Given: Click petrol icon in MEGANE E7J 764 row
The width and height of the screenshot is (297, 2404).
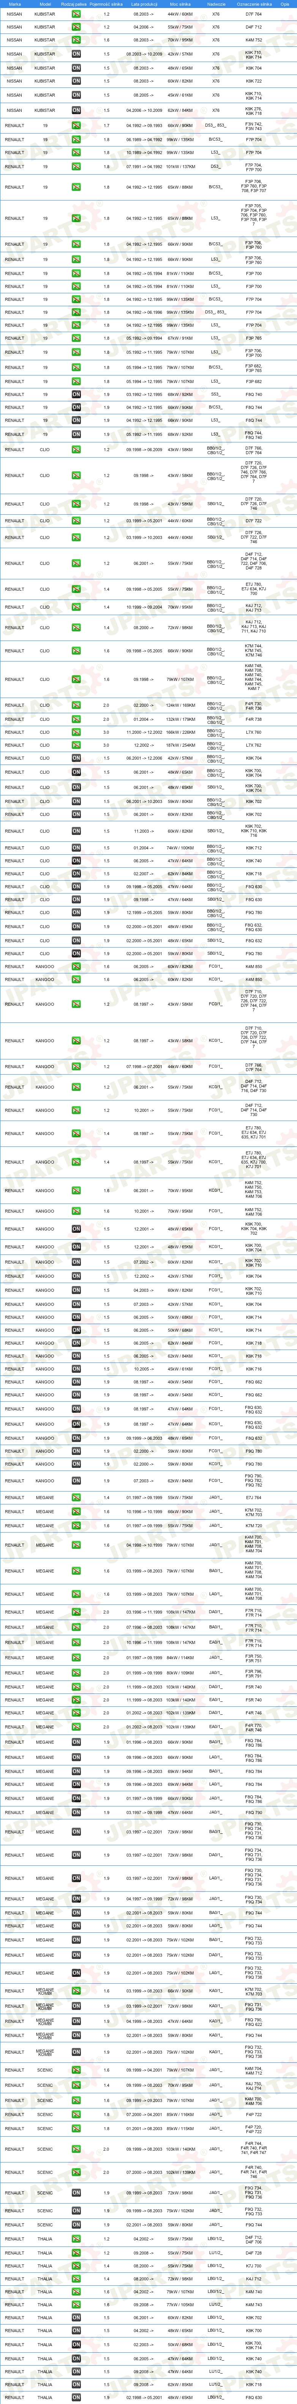Looking at the screenshot, I should click(76, 1498).
